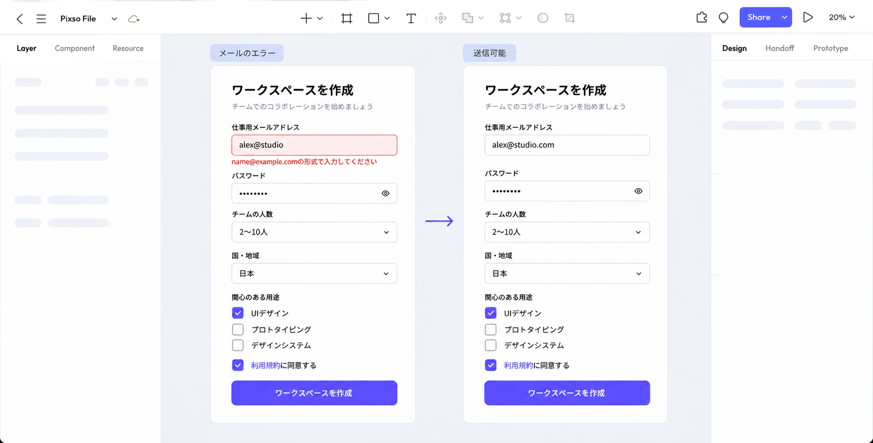Select the 送信可能 frame label
This screenshot has width=873, height=443.
click(x=489, y=53)
